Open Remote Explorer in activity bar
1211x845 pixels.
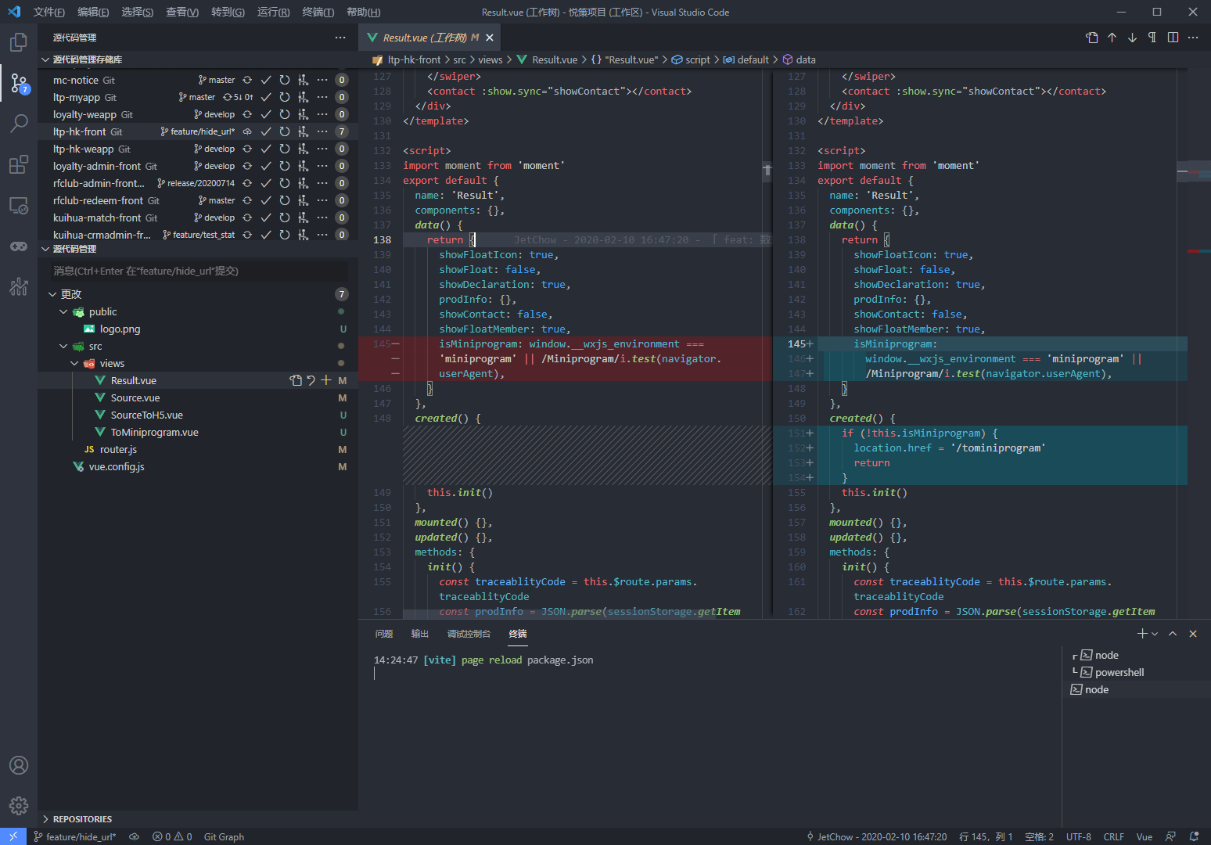pos(19,206)
